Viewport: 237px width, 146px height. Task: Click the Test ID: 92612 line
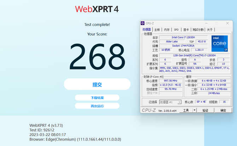[x=42, y=130]
